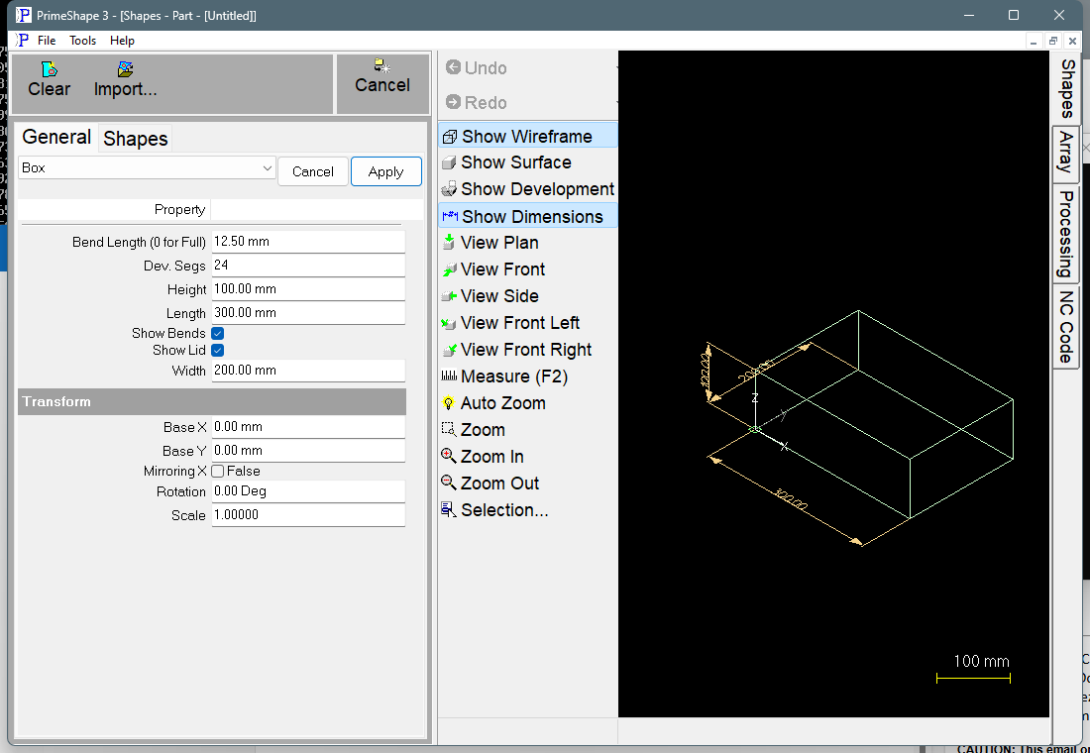This screenshot has width=1090, height=753.
Task: Edit the Base X field
Action: [x=308, y=427]
